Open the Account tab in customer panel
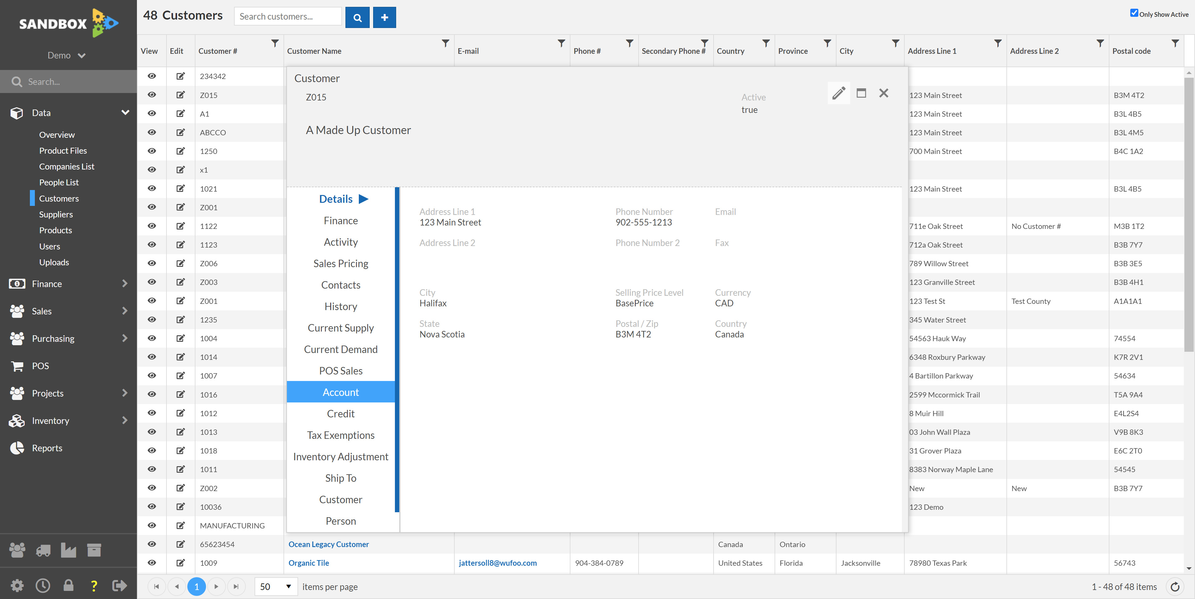The image size is (1195, 599). (x=341, y=391)
